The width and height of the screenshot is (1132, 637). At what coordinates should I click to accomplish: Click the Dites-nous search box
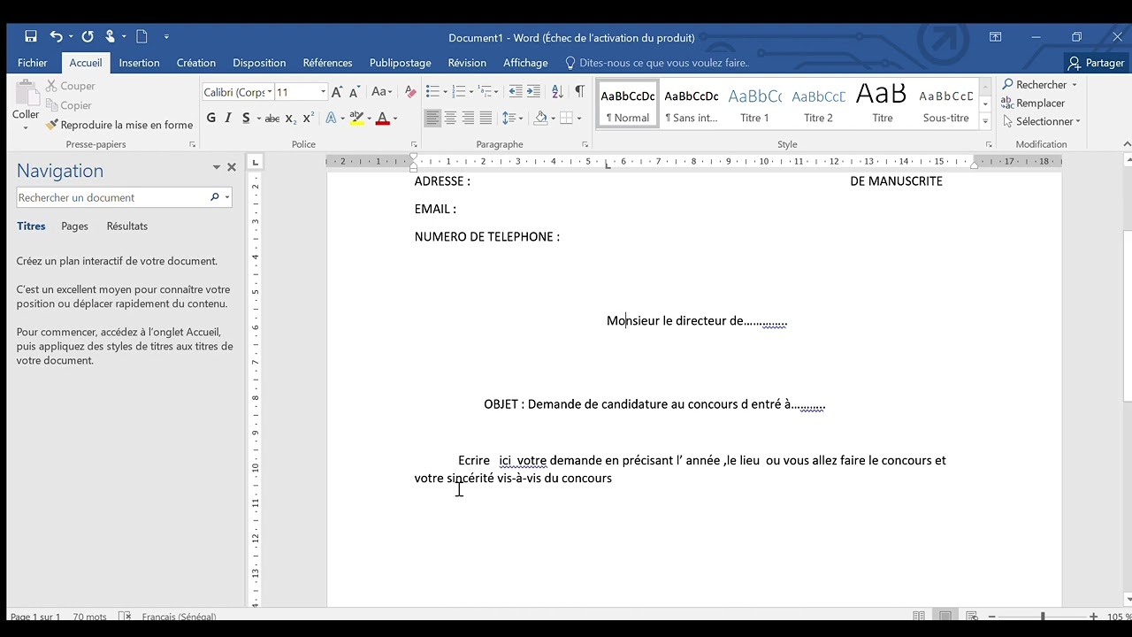[656, 63]
